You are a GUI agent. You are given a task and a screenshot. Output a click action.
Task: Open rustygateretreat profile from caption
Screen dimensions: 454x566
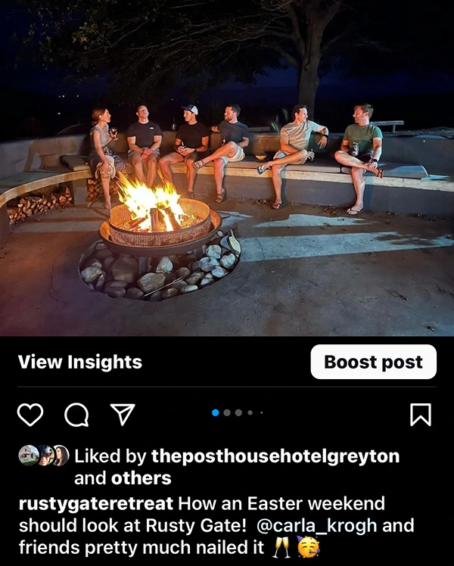tap(96, 503)
